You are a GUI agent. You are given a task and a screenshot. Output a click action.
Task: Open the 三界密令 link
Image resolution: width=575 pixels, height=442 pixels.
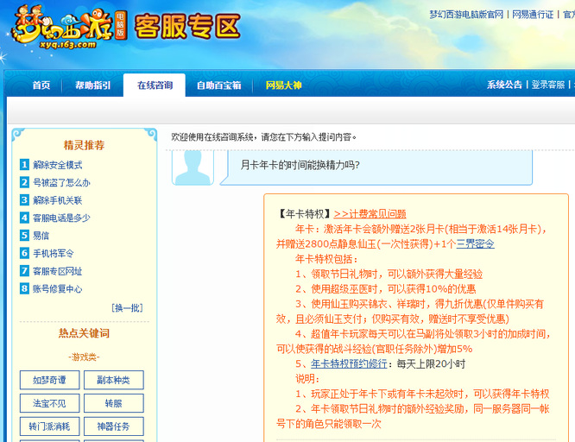click(475, 244)
